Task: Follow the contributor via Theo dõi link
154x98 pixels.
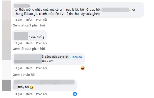Action: coord(77,57)
